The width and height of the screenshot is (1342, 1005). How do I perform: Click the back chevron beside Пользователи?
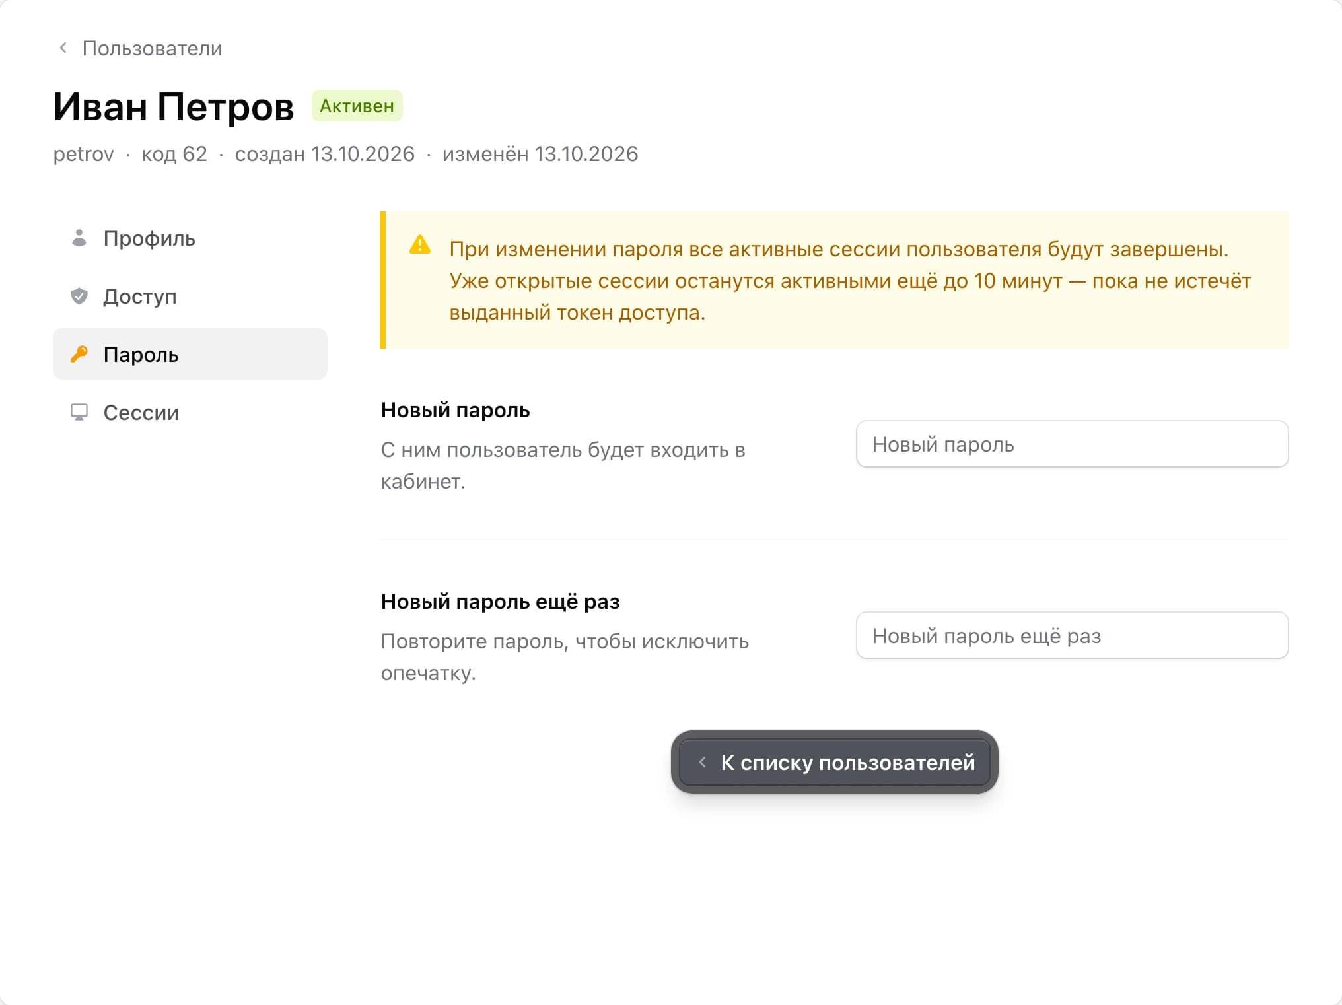63,48
